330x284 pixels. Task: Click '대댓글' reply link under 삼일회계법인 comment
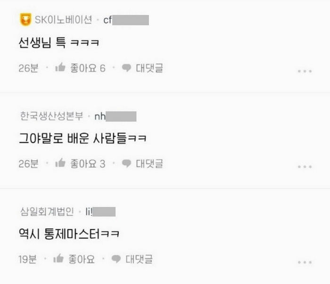(x=139, y=259)
